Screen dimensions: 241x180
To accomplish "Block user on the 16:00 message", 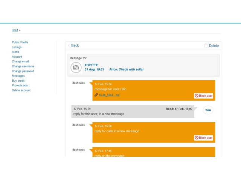I will click(x=203, y=138).
